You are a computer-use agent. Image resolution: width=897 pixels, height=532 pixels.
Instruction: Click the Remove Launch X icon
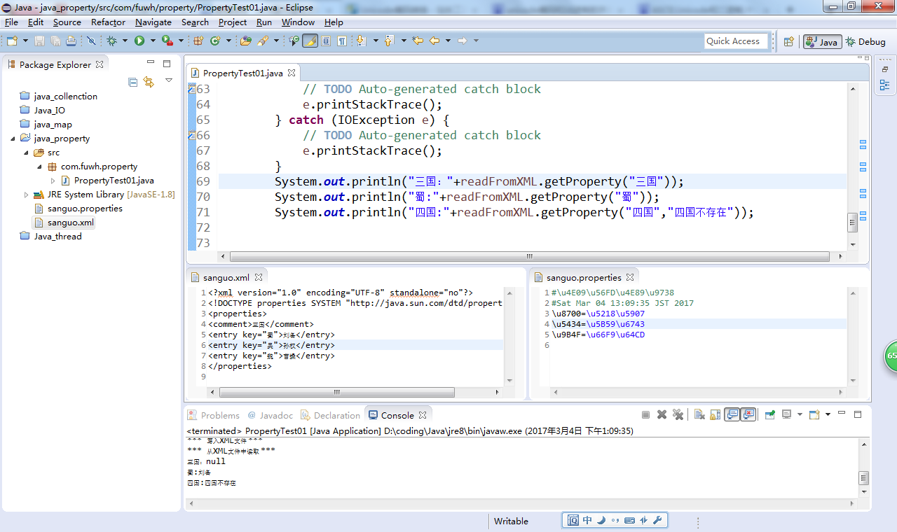pos(662,414)
